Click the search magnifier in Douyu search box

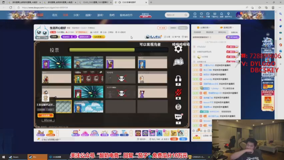pos(186,15)
